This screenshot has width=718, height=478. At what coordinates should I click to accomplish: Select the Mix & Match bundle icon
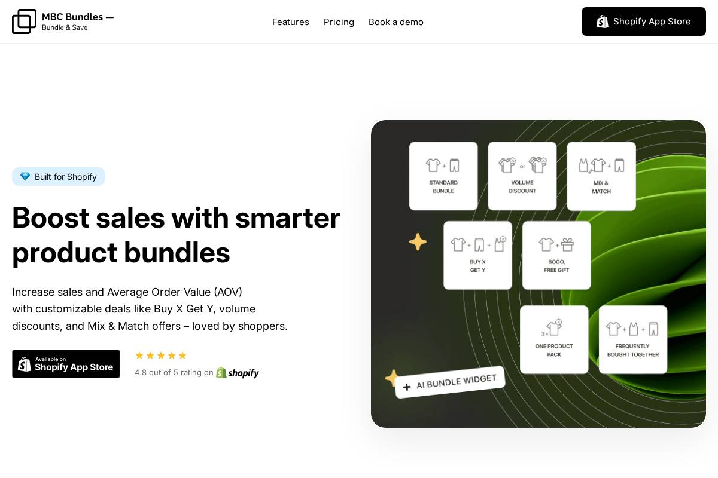[x=601, y=166]
